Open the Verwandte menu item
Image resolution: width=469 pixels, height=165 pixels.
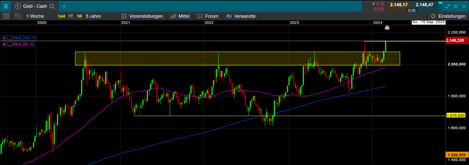coord(241,16)
